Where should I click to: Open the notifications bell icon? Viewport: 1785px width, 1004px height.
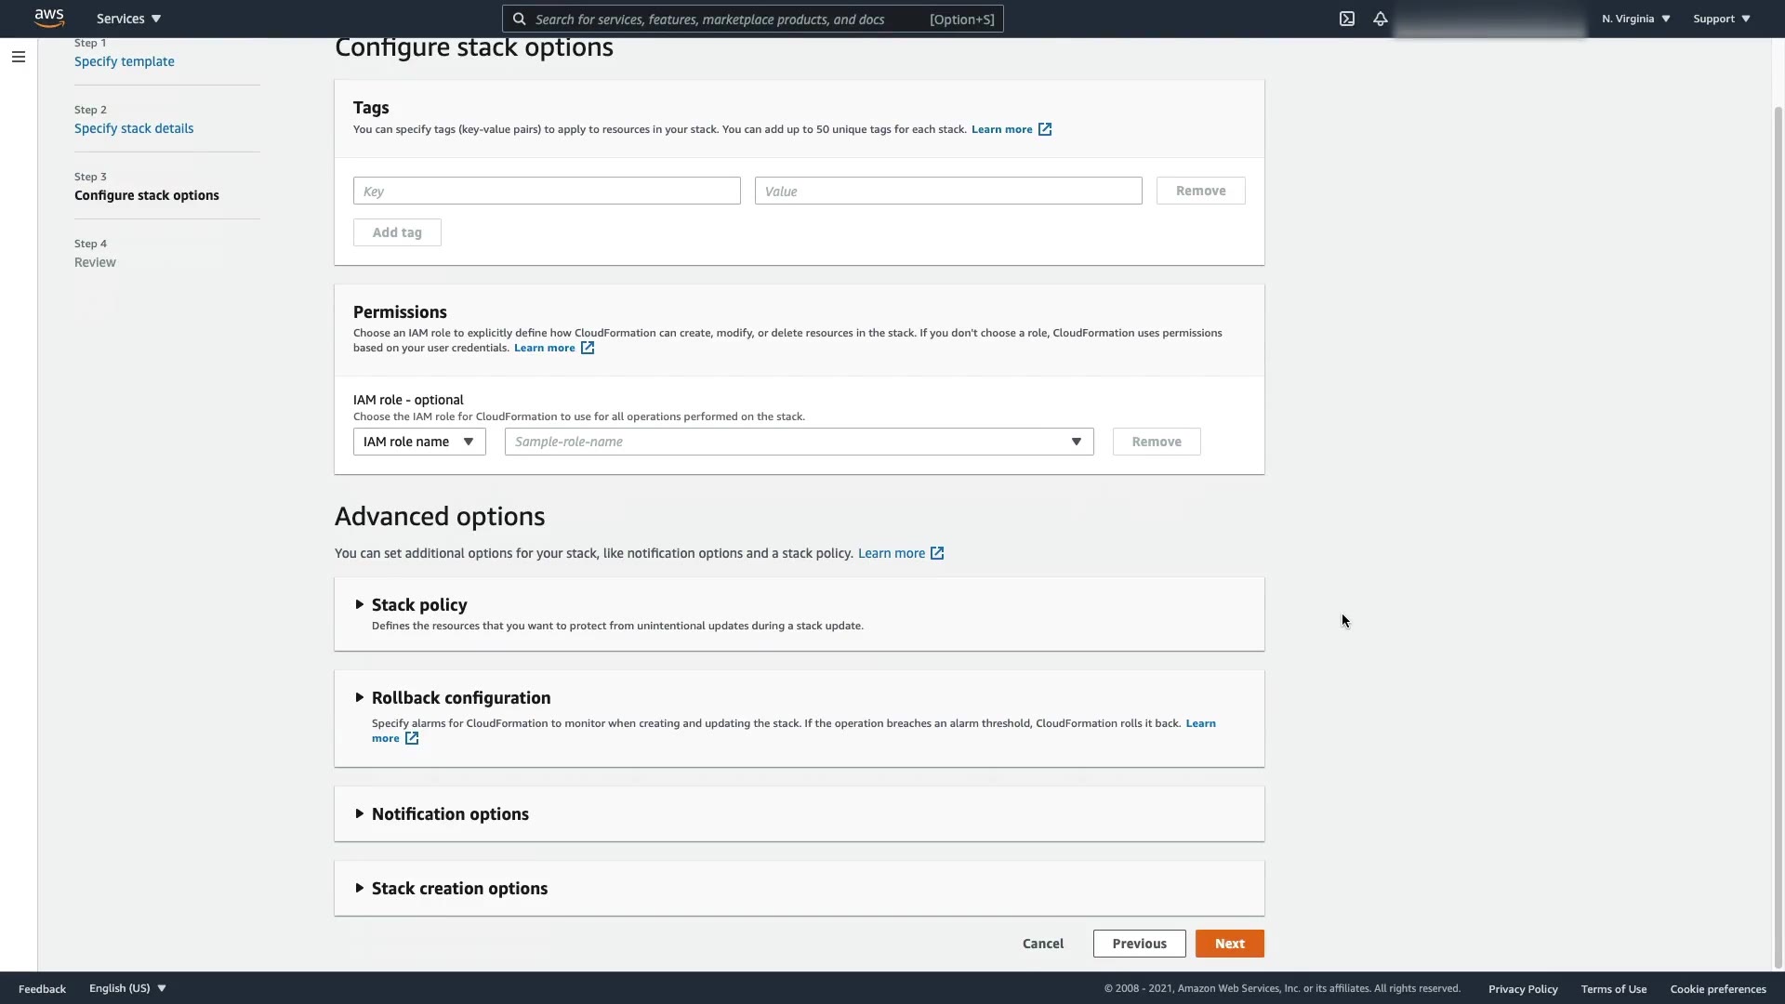[1381, 19]
